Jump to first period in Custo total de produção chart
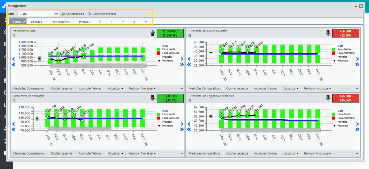The image size is (369, 169). pyautogui.click(x=13, y=130)
